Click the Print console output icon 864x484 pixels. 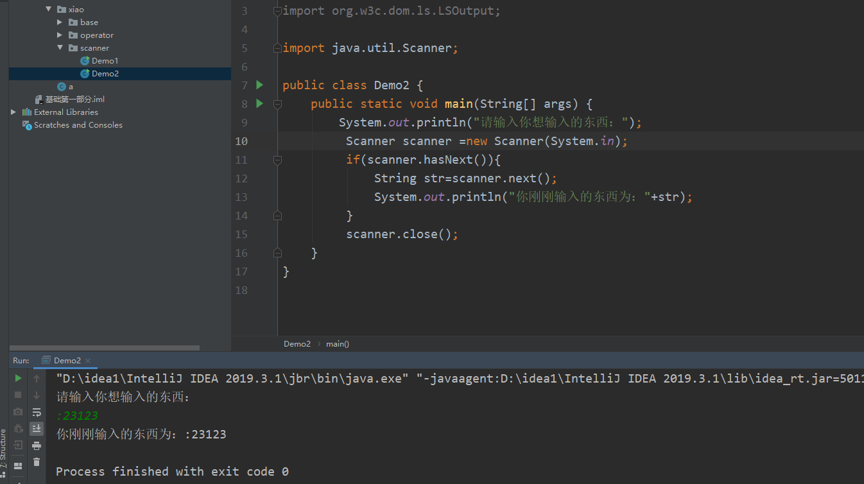point(37,445)
